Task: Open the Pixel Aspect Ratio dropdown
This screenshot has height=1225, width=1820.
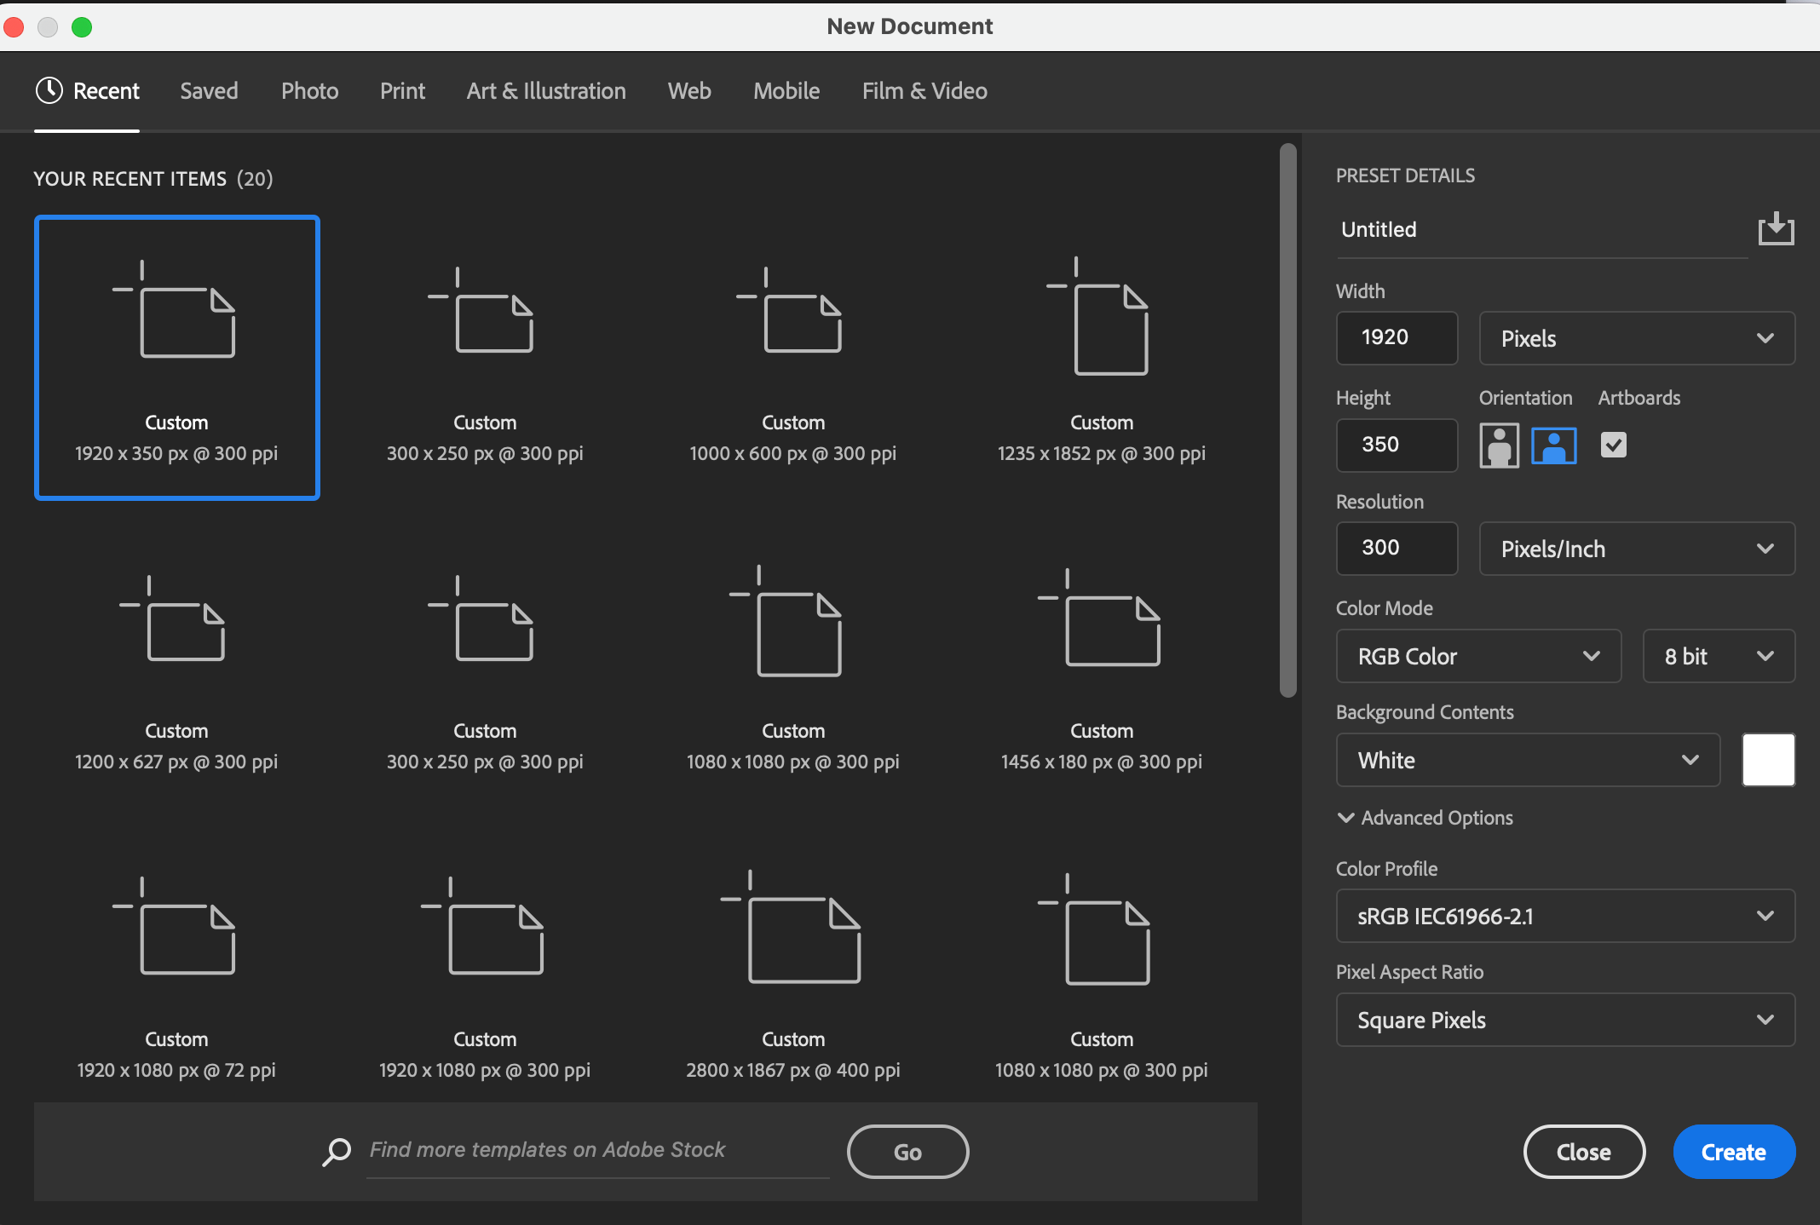Action: click(x=1564, y=1020)
